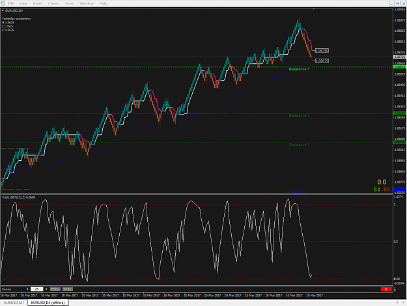Viewport: 407px width, 306px height.
Task: Click the Resistance 3 level label
Action: pos(299,69)
